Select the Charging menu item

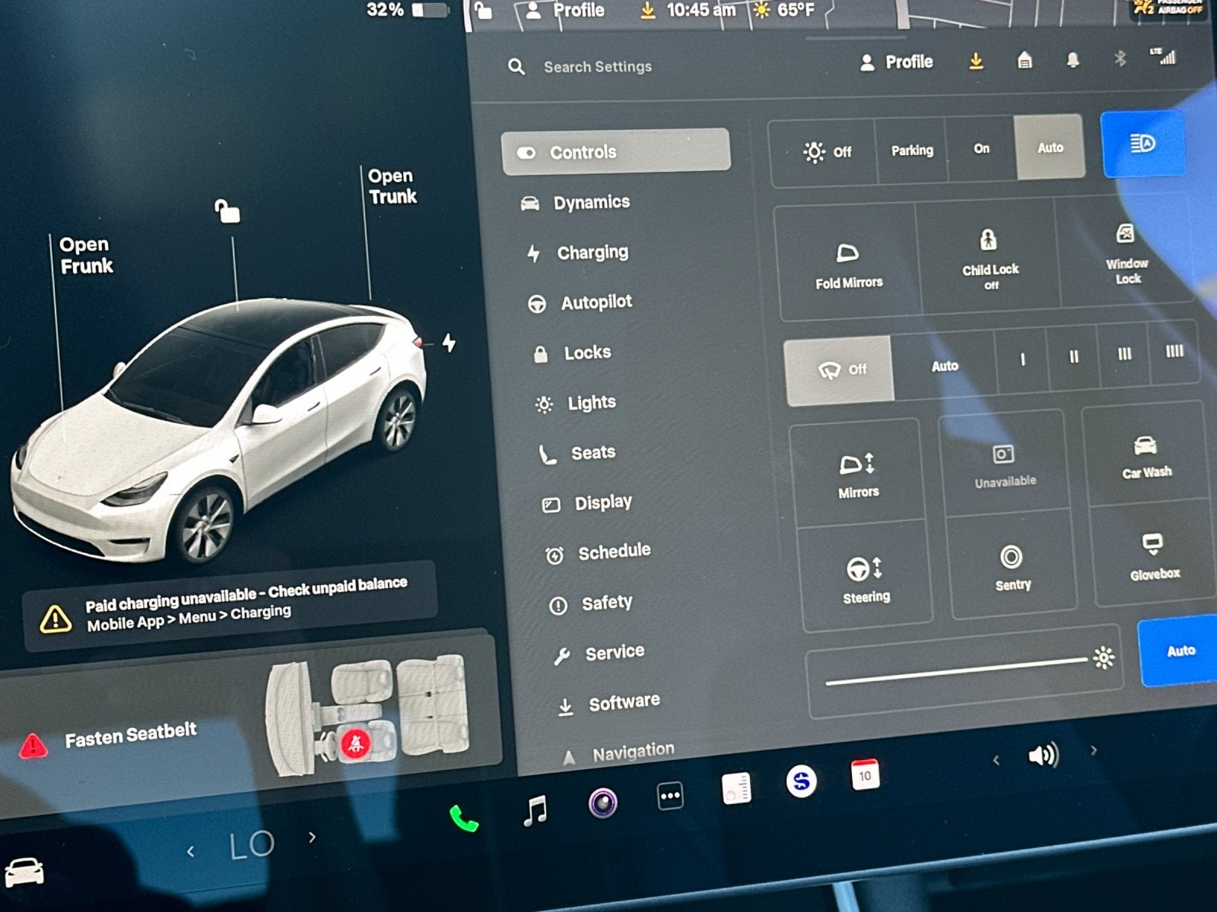(592, 252)
